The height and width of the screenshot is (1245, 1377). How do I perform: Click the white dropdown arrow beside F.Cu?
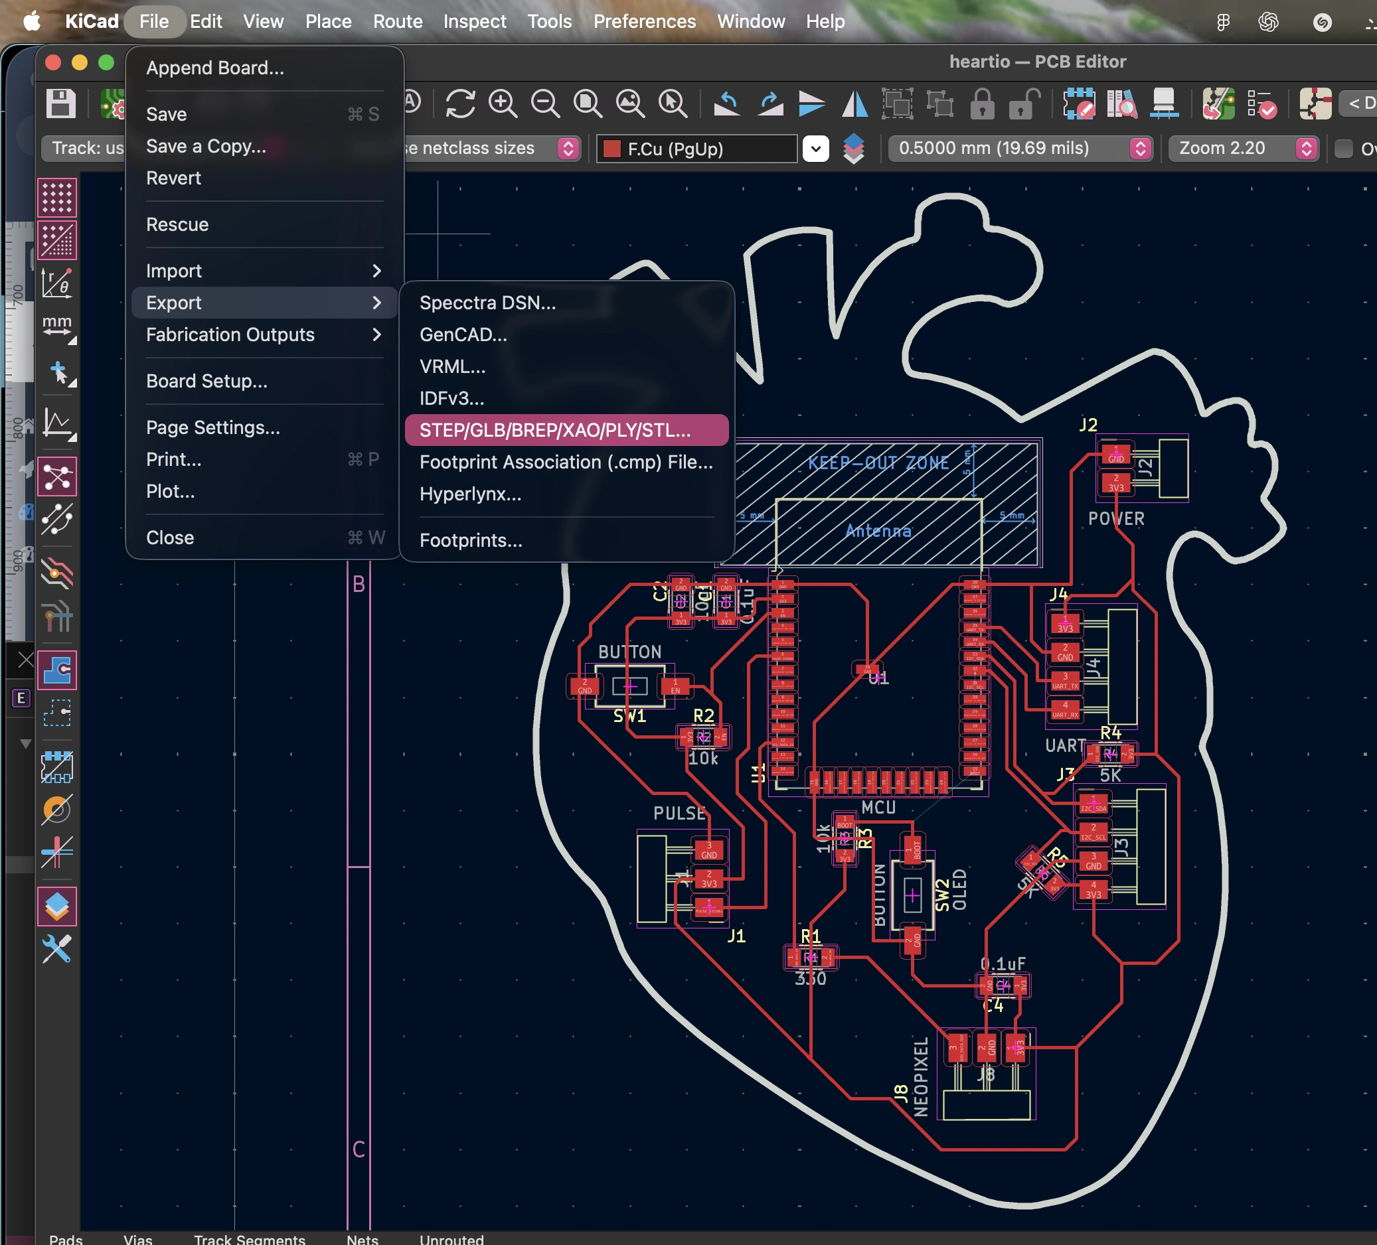815,148
